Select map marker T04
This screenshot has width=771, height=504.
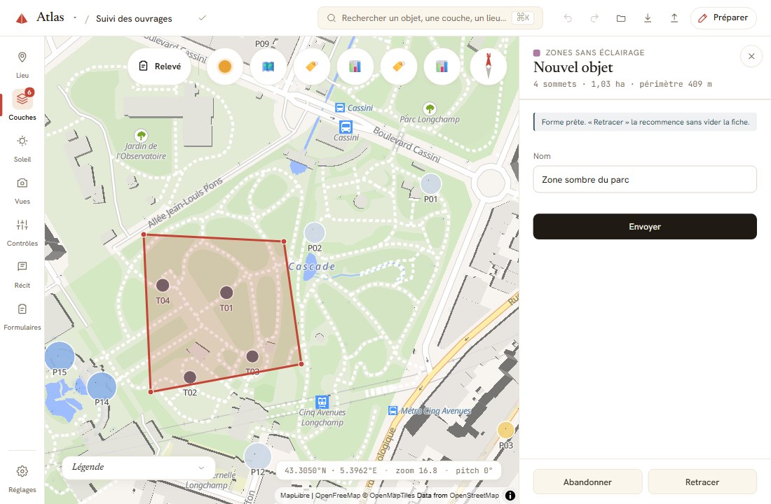(x=163, y=285)
